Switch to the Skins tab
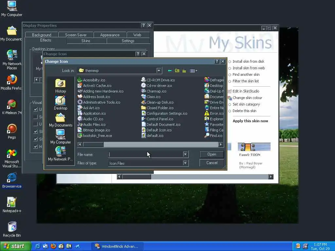The image size is (335, 251). (86, 41)
